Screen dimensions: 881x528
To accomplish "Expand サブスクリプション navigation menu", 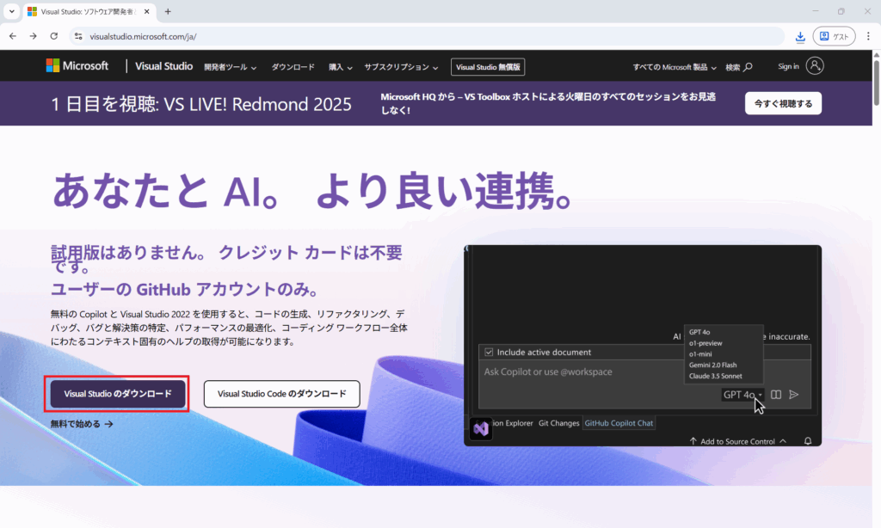I will click(x=401, y=67).
